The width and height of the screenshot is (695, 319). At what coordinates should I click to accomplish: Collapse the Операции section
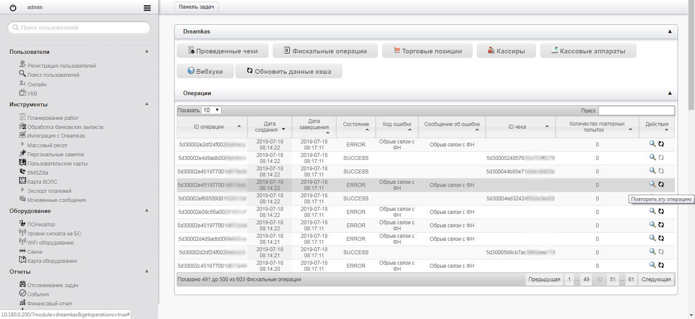(669, 93)
